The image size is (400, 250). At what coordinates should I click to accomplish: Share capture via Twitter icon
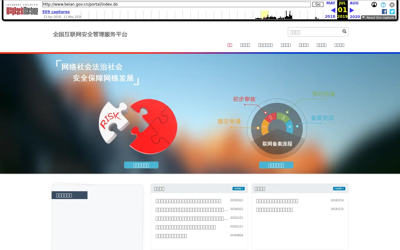click(392, 12)
